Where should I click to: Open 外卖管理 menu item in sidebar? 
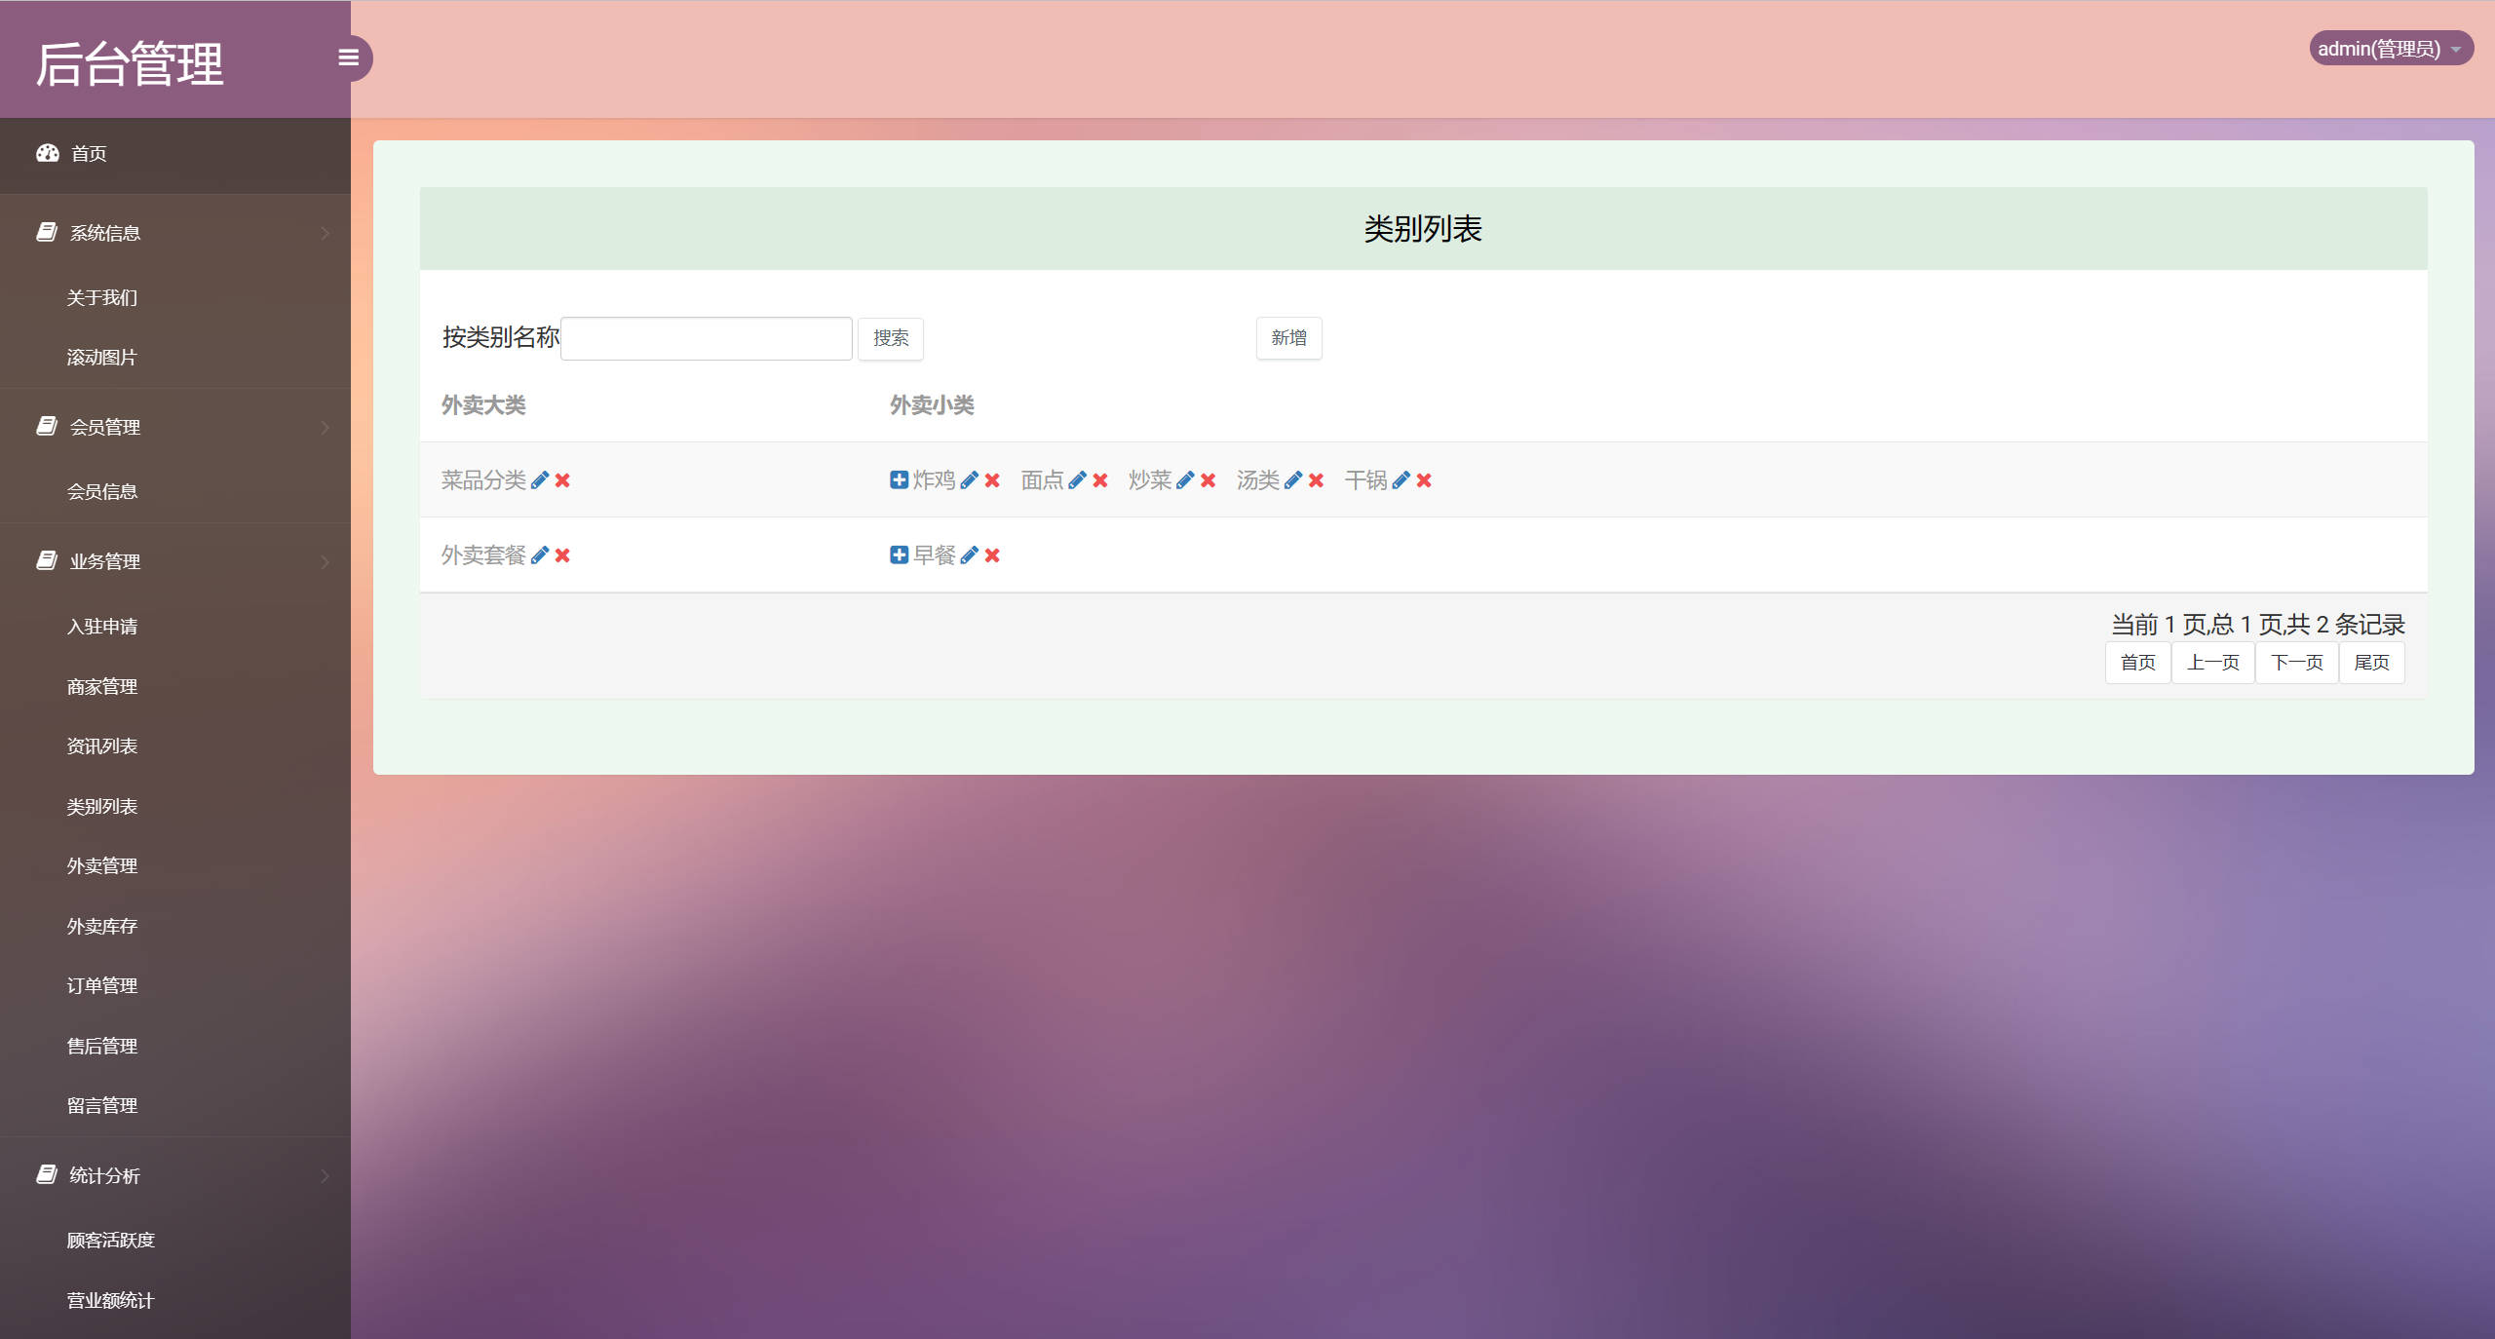tap(102, 866)
